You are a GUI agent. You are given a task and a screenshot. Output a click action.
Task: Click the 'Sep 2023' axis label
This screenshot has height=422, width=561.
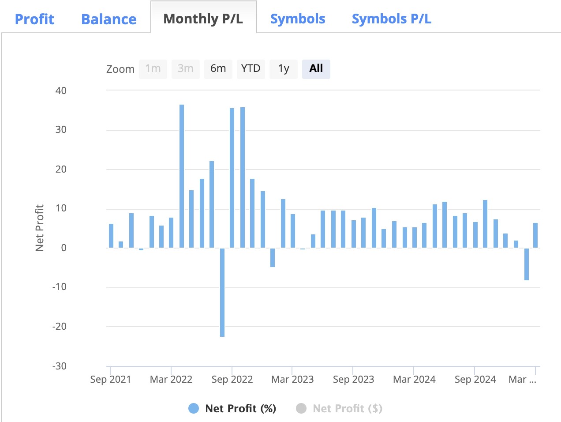click(x=353, y=379)
